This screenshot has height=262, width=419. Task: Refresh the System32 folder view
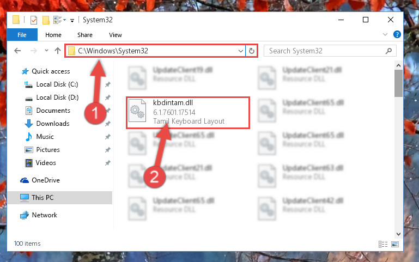tap(251, 51)
